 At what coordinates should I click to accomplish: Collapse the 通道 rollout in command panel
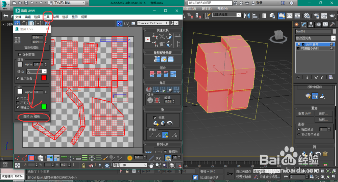click(x=314, y=108)
